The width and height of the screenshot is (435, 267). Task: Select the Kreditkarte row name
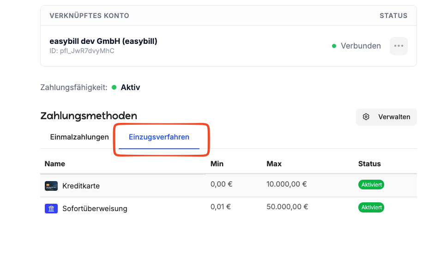pos(81,186)
